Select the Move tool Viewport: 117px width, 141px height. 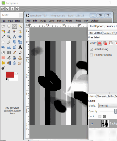point(20,37)
